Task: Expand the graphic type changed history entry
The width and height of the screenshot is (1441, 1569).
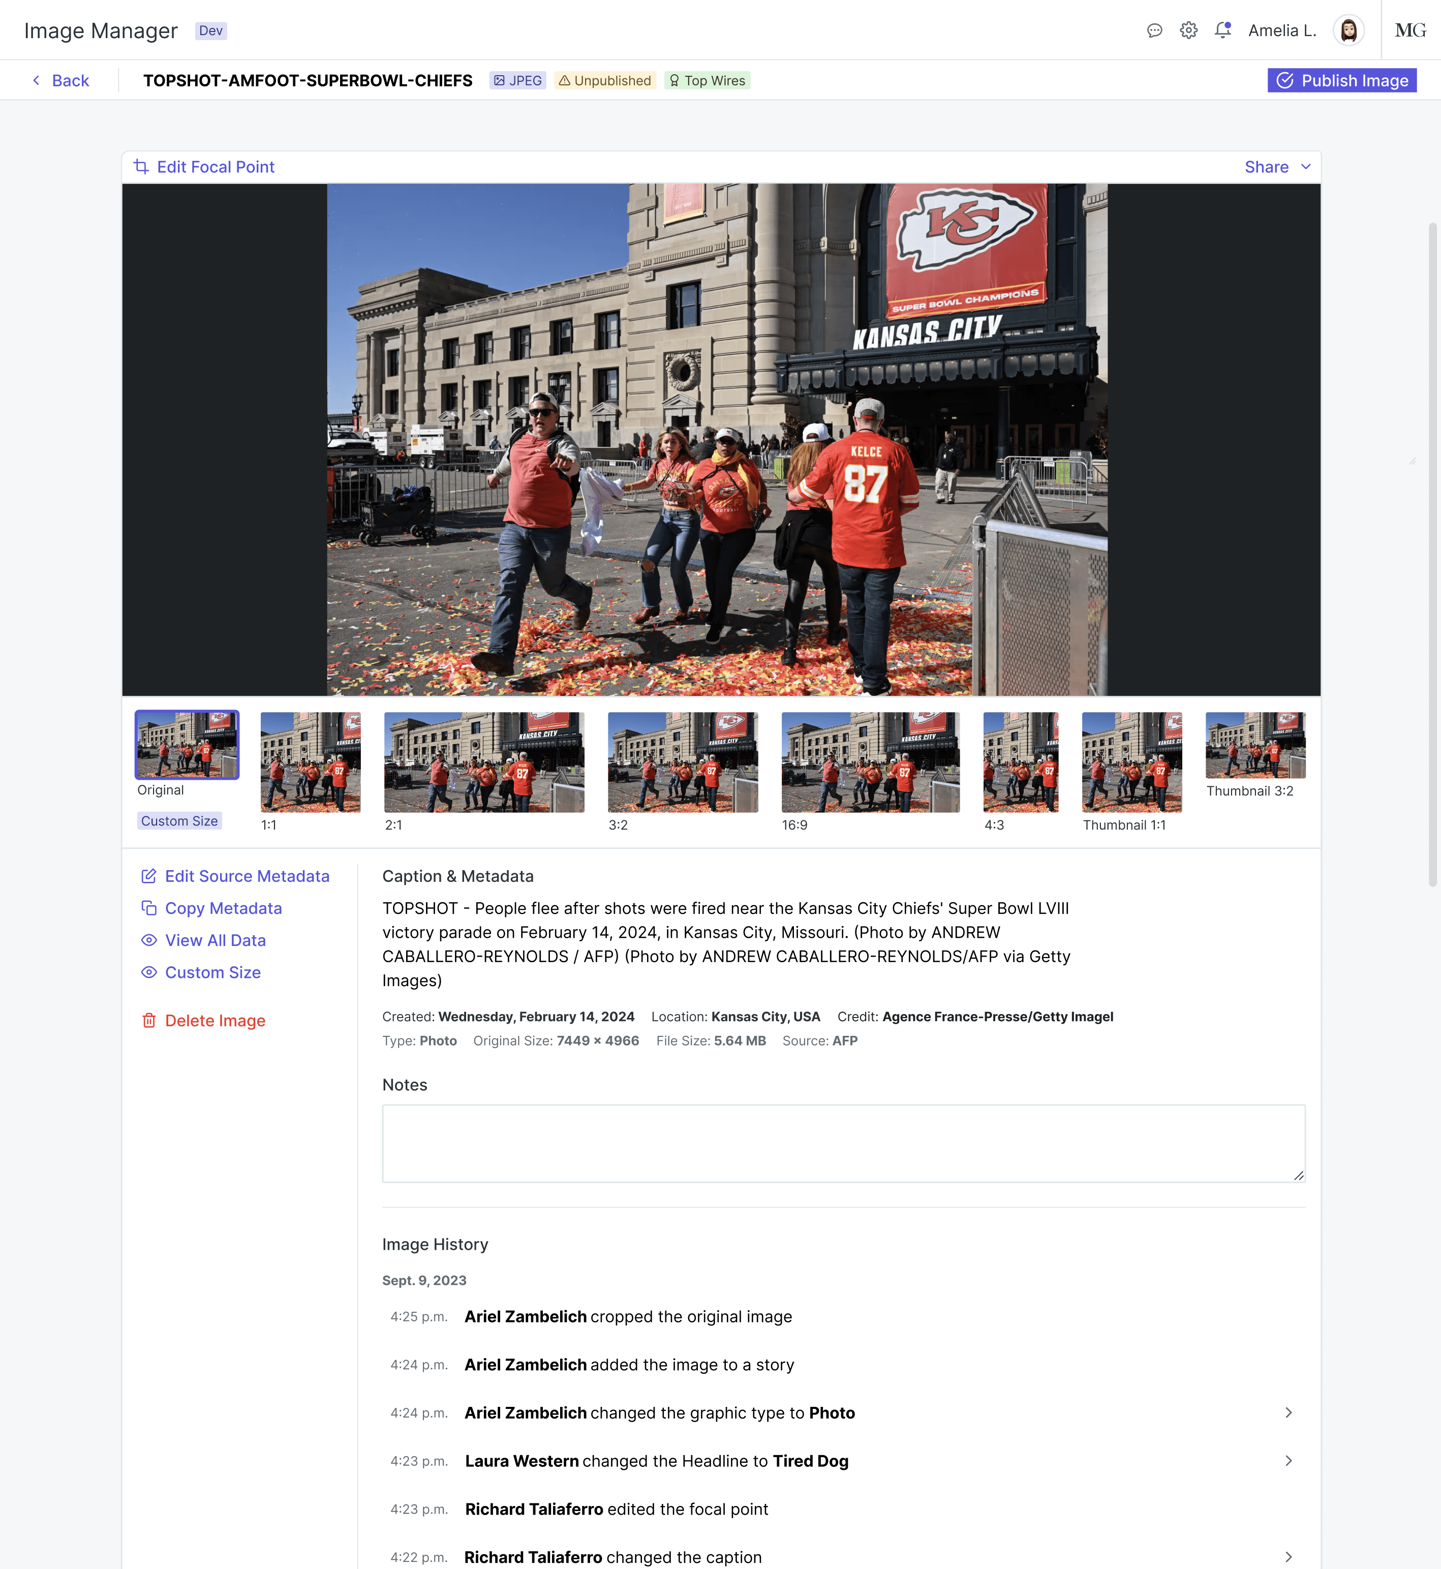Action: (x=1288, y=1413)
